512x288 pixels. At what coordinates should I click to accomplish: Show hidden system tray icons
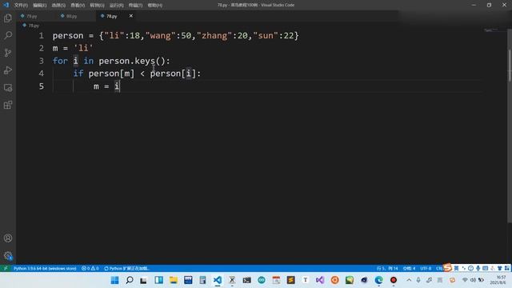[409, 280]
